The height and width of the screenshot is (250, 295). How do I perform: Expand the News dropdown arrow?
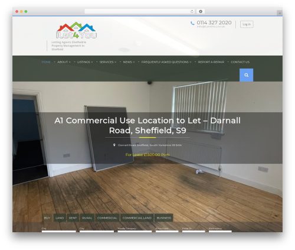[134, 62]
